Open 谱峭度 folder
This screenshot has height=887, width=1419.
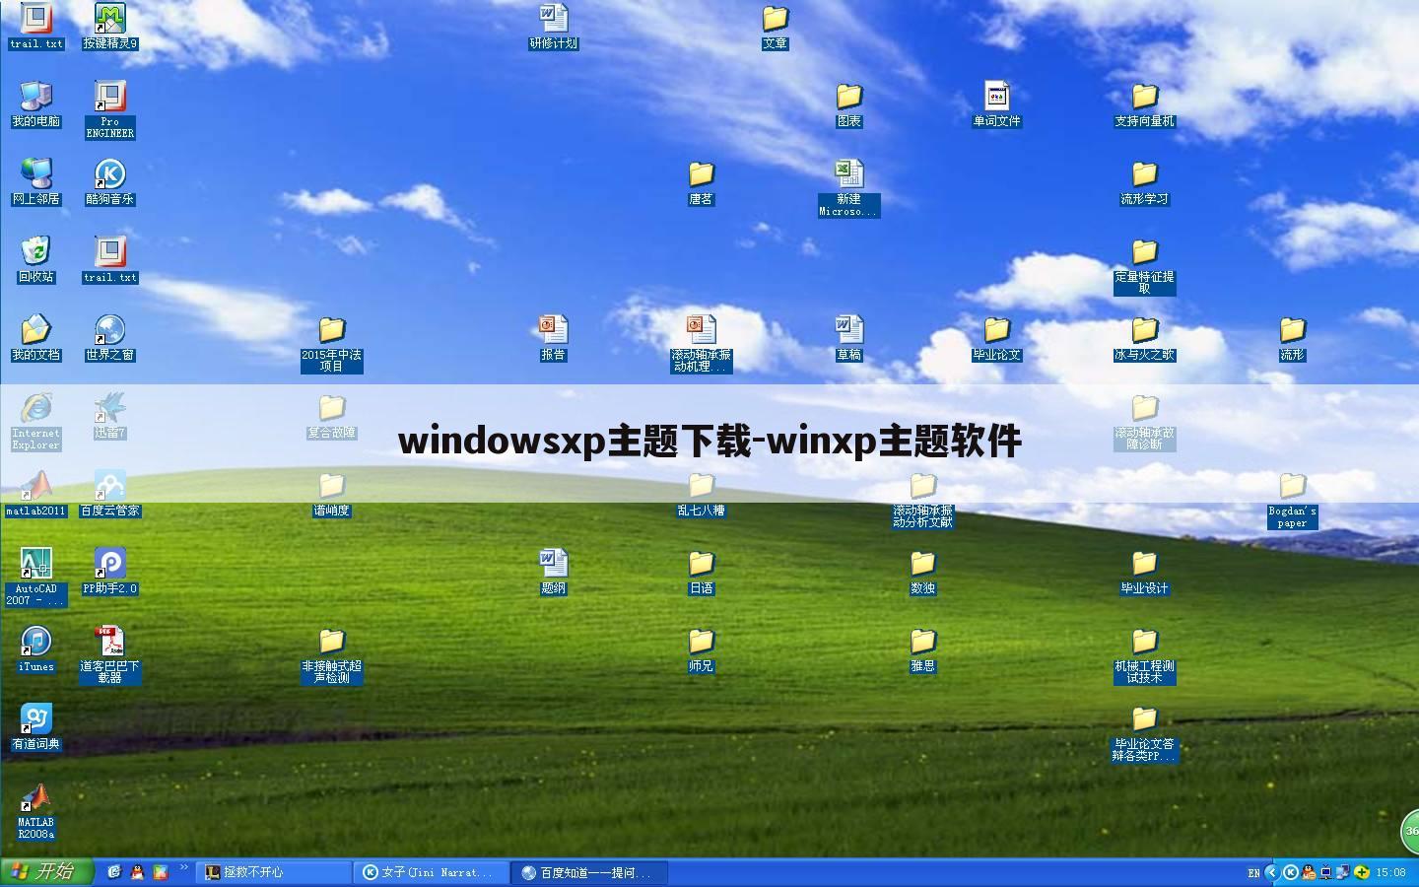[331, 494]
